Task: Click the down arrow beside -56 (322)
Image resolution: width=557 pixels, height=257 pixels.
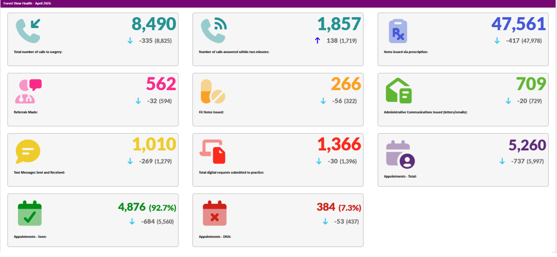Action: pos(323,101)
